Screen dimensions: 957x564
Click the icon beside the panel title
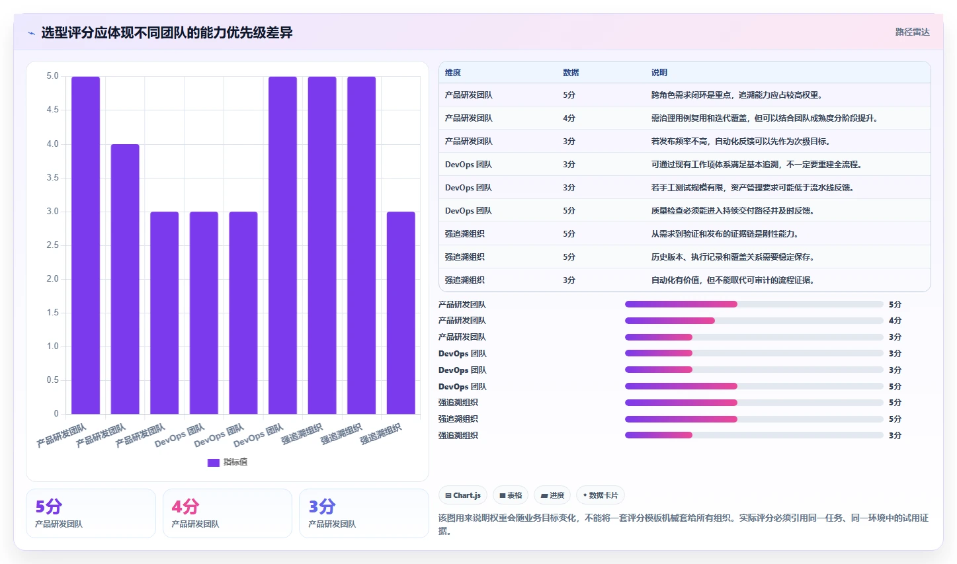[x=31, y=33]
